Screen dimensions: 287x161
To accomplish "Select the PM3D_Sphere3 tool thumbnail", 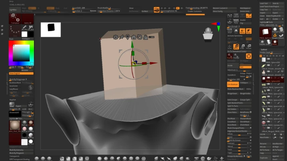I will point(265,33).
